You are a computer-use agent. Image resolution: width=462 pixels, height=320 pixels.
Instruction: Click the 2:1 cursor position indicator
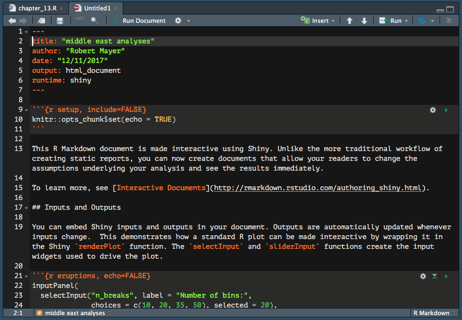(x=18, y=313)
